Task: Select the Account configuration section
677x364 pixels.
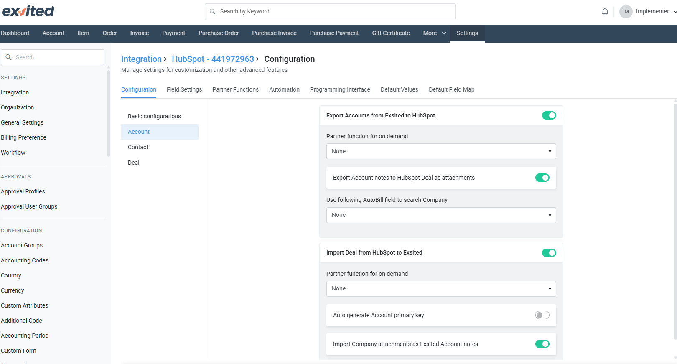Action: pos(160,132)
